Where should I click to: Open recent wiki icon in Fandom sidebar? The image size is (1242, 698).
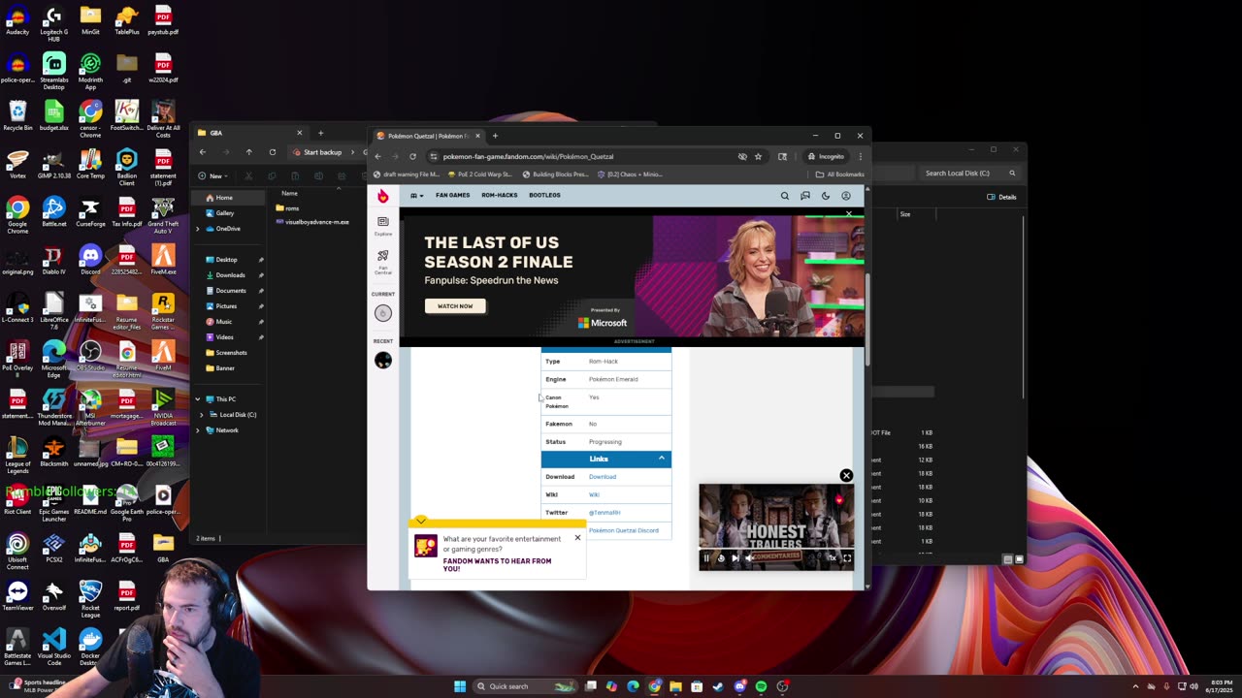(x=383, y=361)
